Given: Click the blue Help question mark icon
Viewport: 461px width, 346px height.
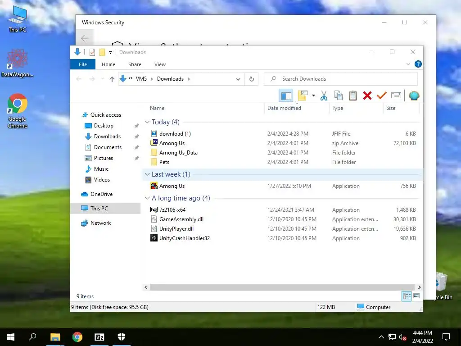Looking at the screenshot, I should (x=418, y=64).
